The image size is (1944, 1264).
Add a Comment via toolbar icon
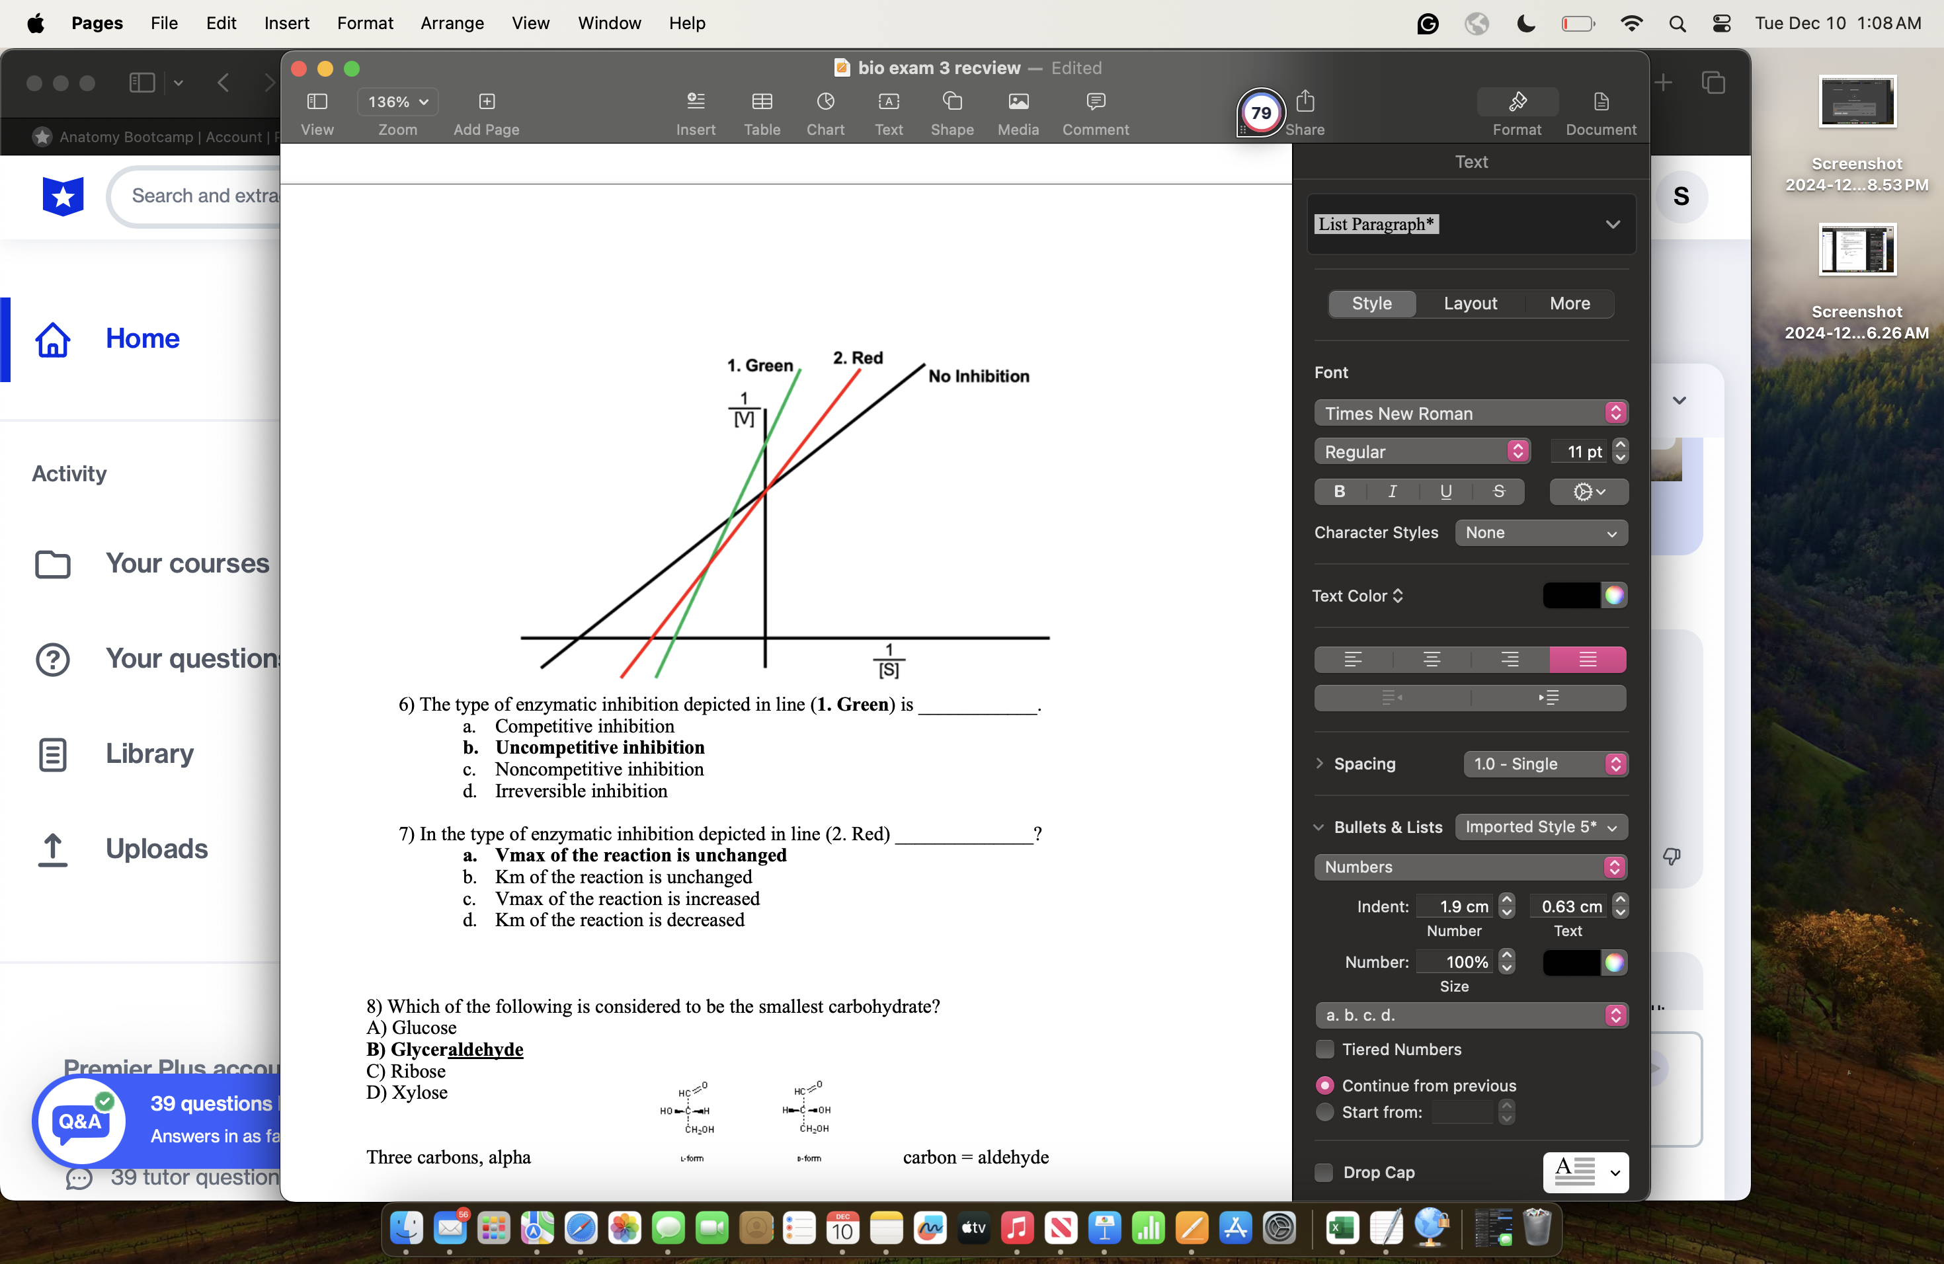[x=1096, y=102]
